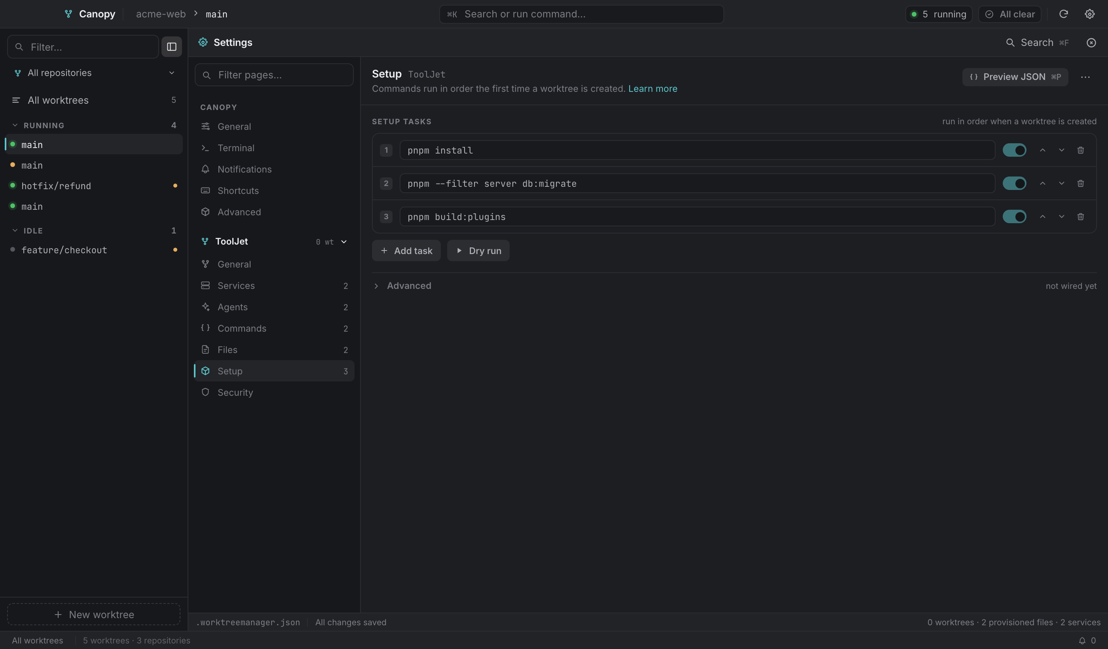Select the orange-dot main worktree
The width and height of the screenshot is (1108, 649).
pos(94,165)
